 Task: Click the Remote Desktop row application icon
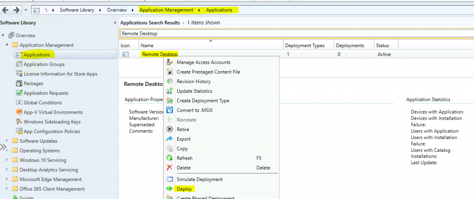(x=125, y=54)
